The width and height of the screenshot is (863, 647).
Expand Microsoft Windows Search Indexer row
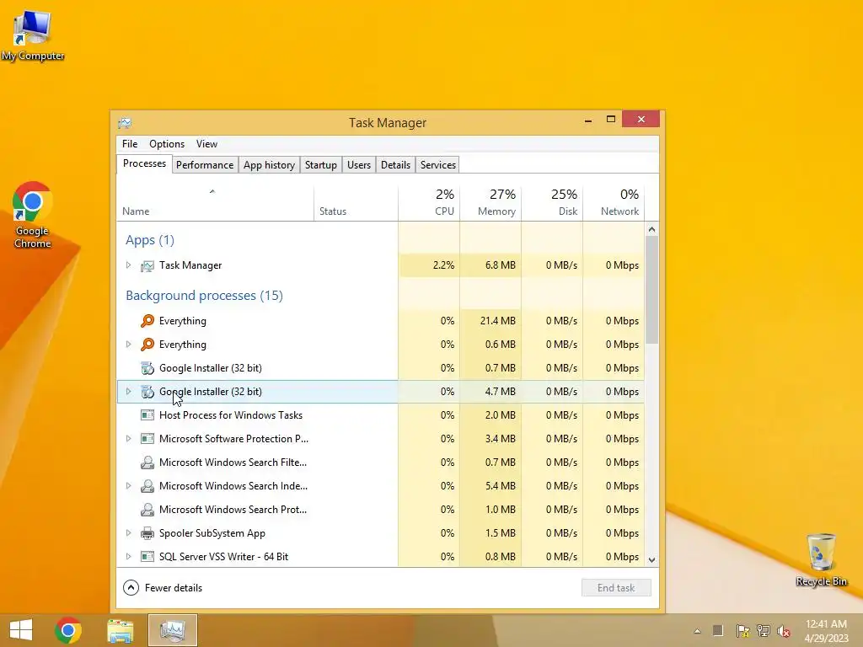click(128, 486)
